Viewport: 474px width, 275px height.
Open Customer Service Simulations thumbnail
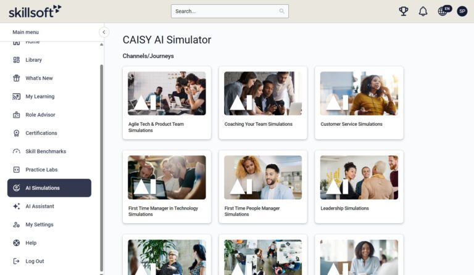tap(359, 93)
